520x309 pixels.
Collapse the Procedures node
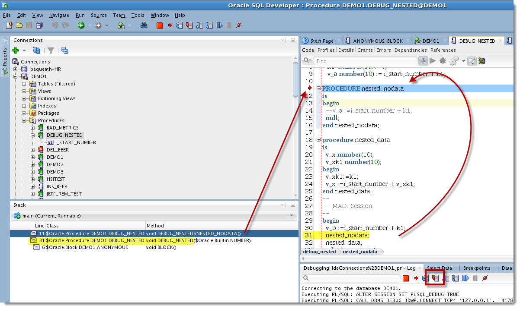click(24, 120)
